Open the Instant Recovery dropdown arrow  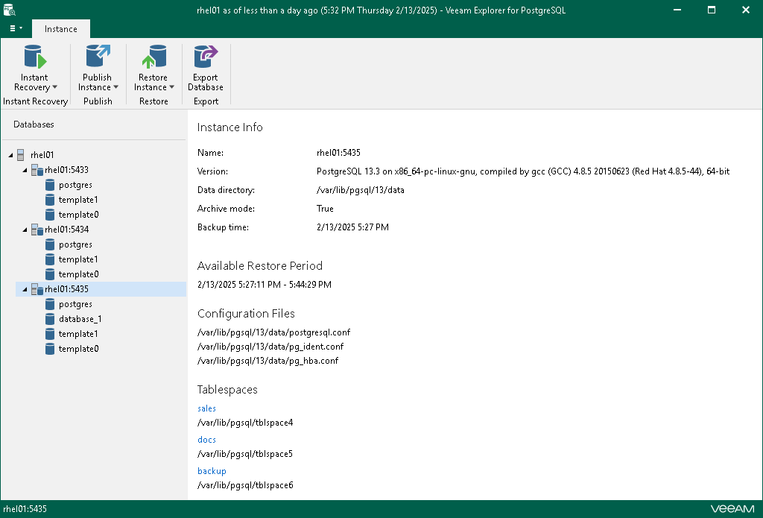pyautogui.click(x=54, y=87)
